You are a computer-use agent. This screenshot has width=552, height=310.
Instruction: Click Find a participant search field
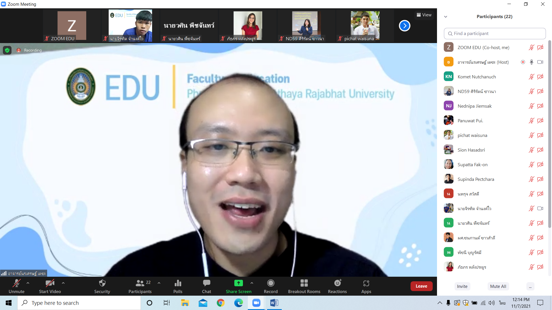click(x=495, y=34)
